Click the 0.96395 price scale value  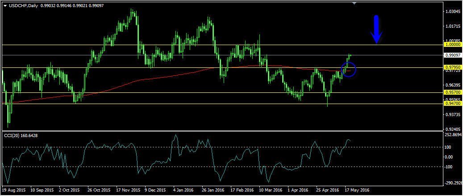(453, 85)
